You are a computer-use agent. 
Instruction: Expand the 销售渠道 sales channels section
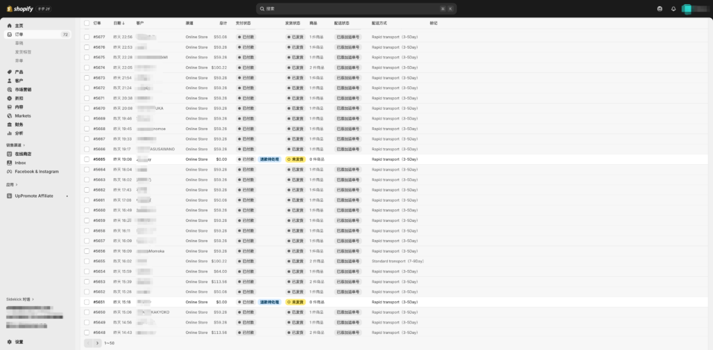click(16, 145)
